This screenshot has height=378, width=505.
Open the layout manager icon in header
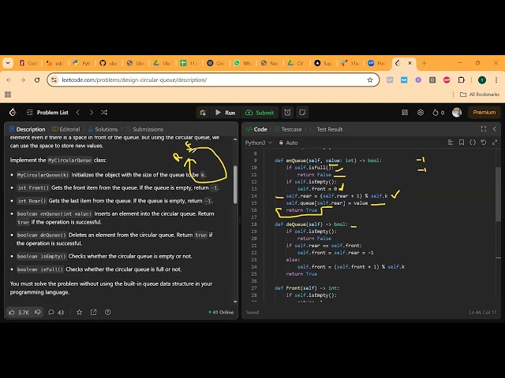405,112
